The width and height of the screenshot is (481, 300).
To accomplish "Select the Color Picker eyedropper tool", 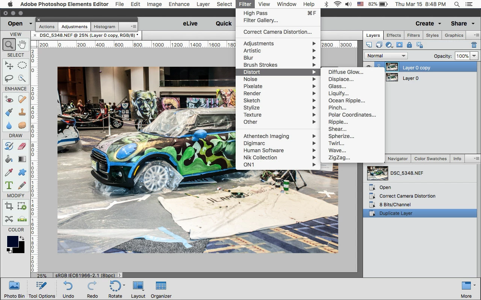I will pyautogui.click(x=9, y=172).
